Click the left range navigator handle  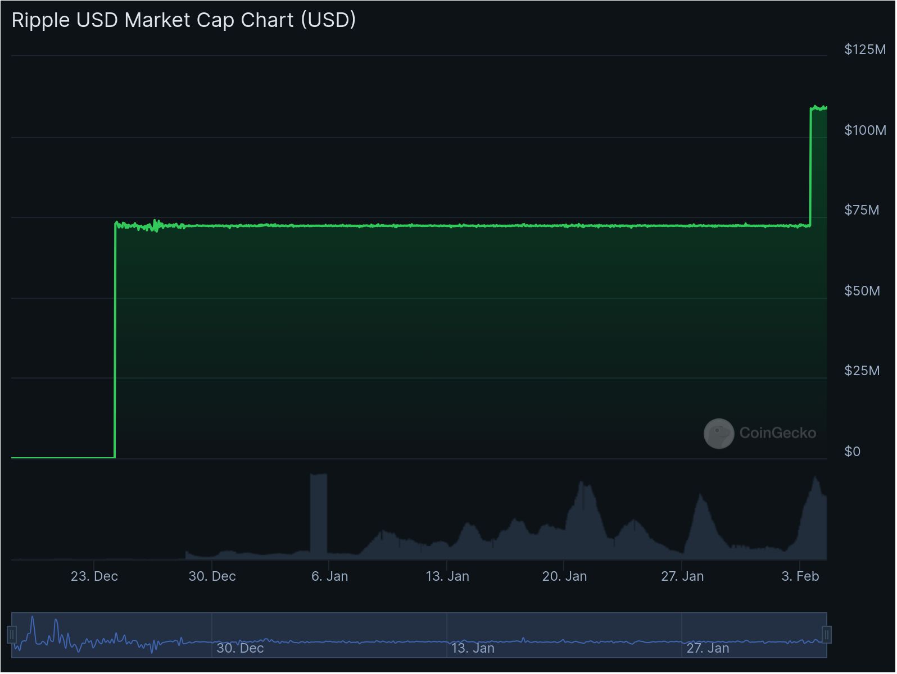pyautogui.click(x=12, y=635)
